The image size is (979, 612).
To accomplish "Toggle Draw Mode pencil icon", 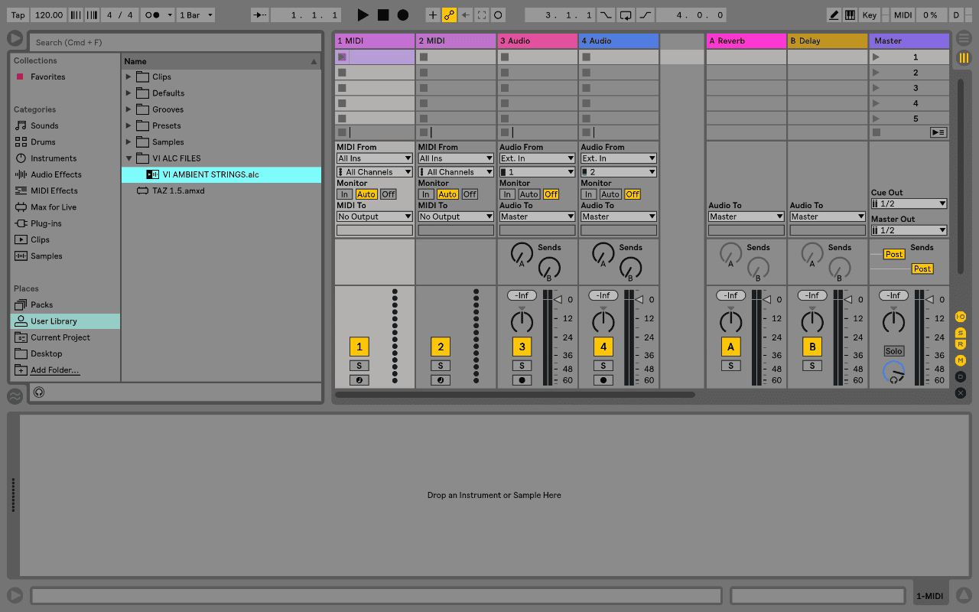I will point(834,15).
